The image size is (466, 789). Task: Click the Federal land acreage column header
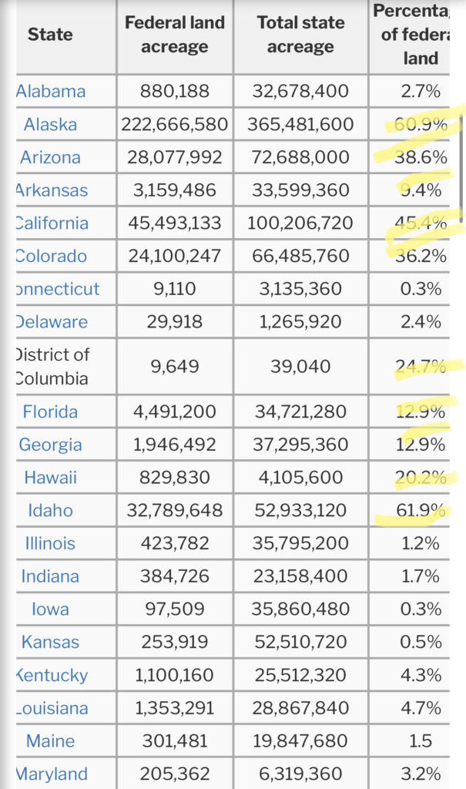click(x=175, y=35)
